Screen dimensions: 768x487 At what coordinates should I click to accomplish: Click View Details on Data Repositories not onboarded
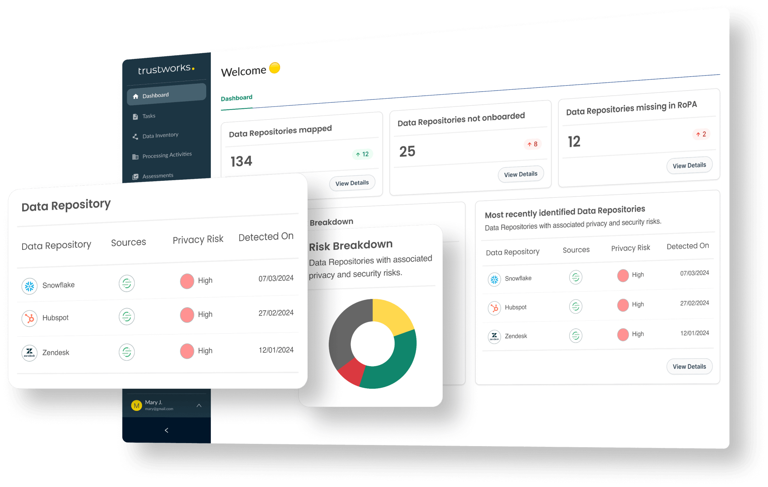pyautogui.click(x=521, y=174)
